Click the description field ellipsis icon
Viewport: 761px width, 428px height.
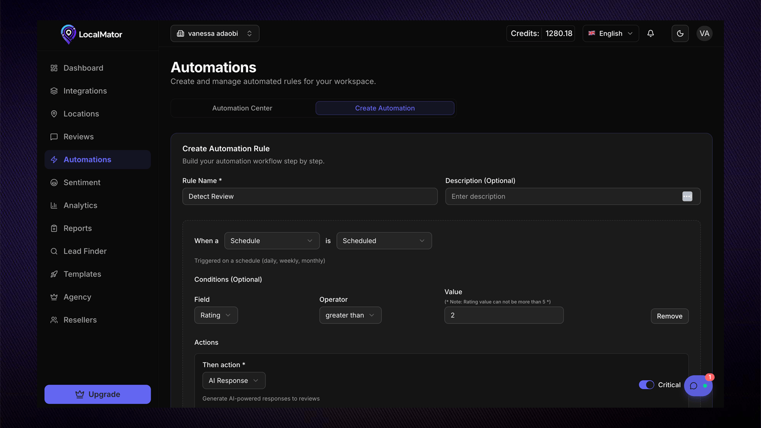click(687, 197)
